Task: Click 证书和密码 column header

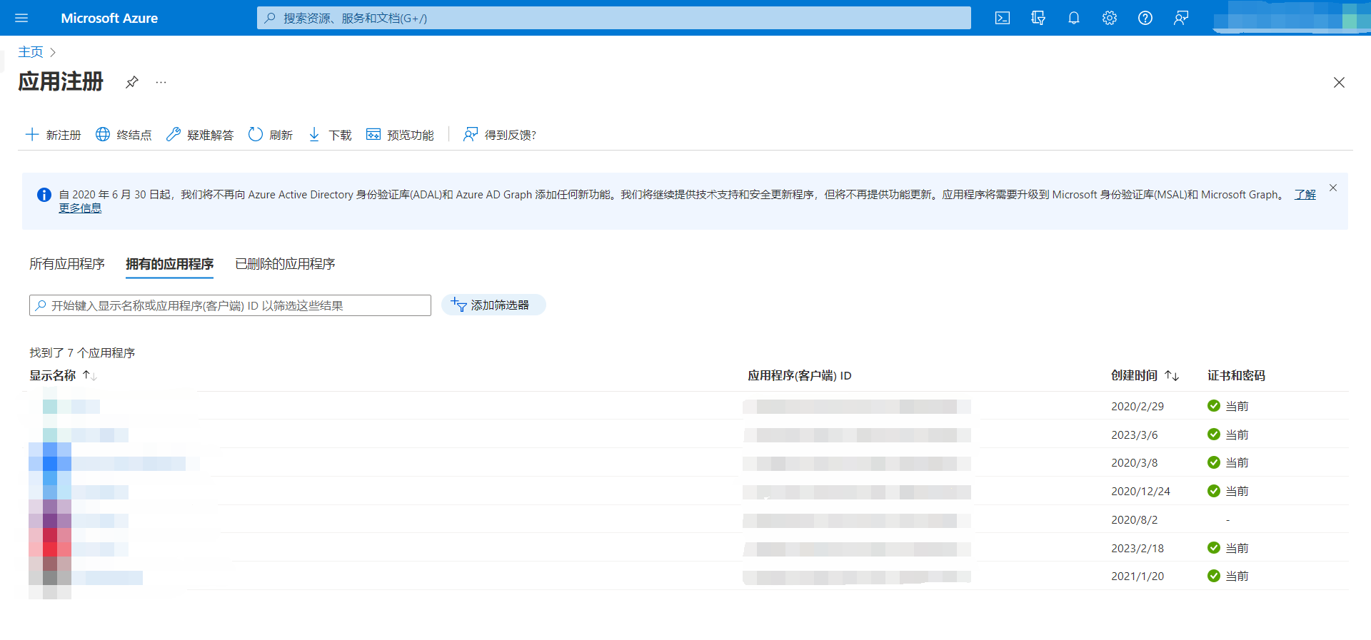Action: (x=1236, y=375)
